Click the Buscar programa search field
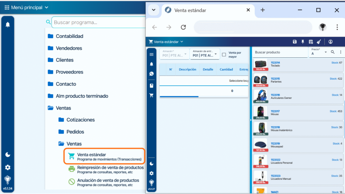Viewport: 345px width, 194px height. [x=98, y=23]
